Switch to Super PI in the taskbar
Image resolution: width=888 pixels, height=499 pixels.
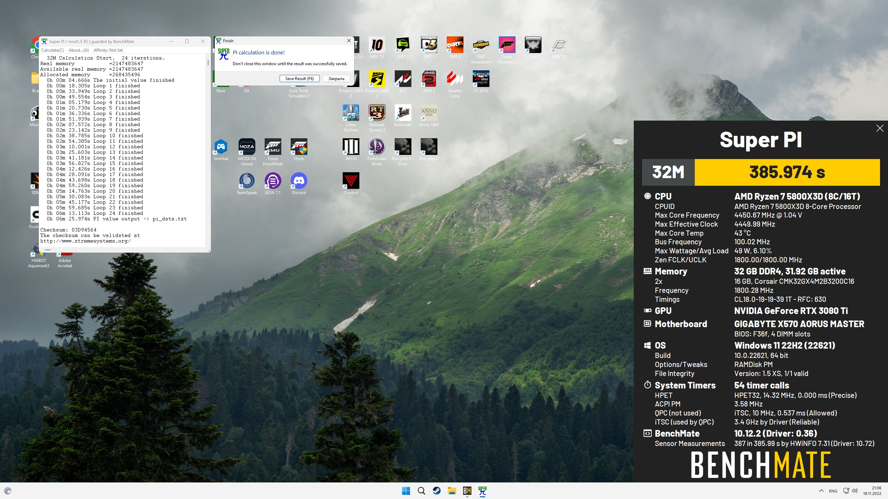[482, 491]
